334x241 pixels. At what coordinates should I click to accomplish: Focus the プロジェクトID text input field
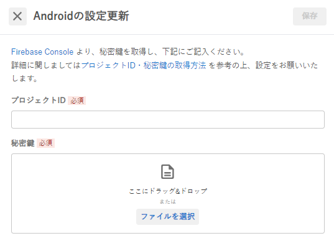pyautogui.click(x=168, y=119)
